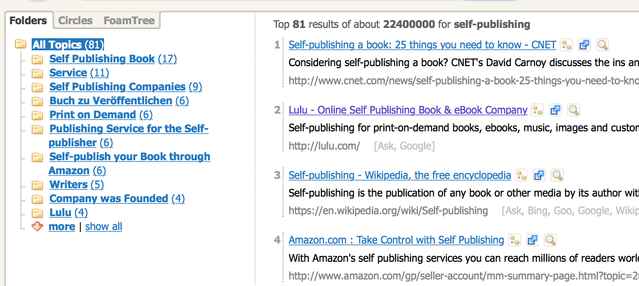Select the All Topics (81) root folder

coord(68,45)
